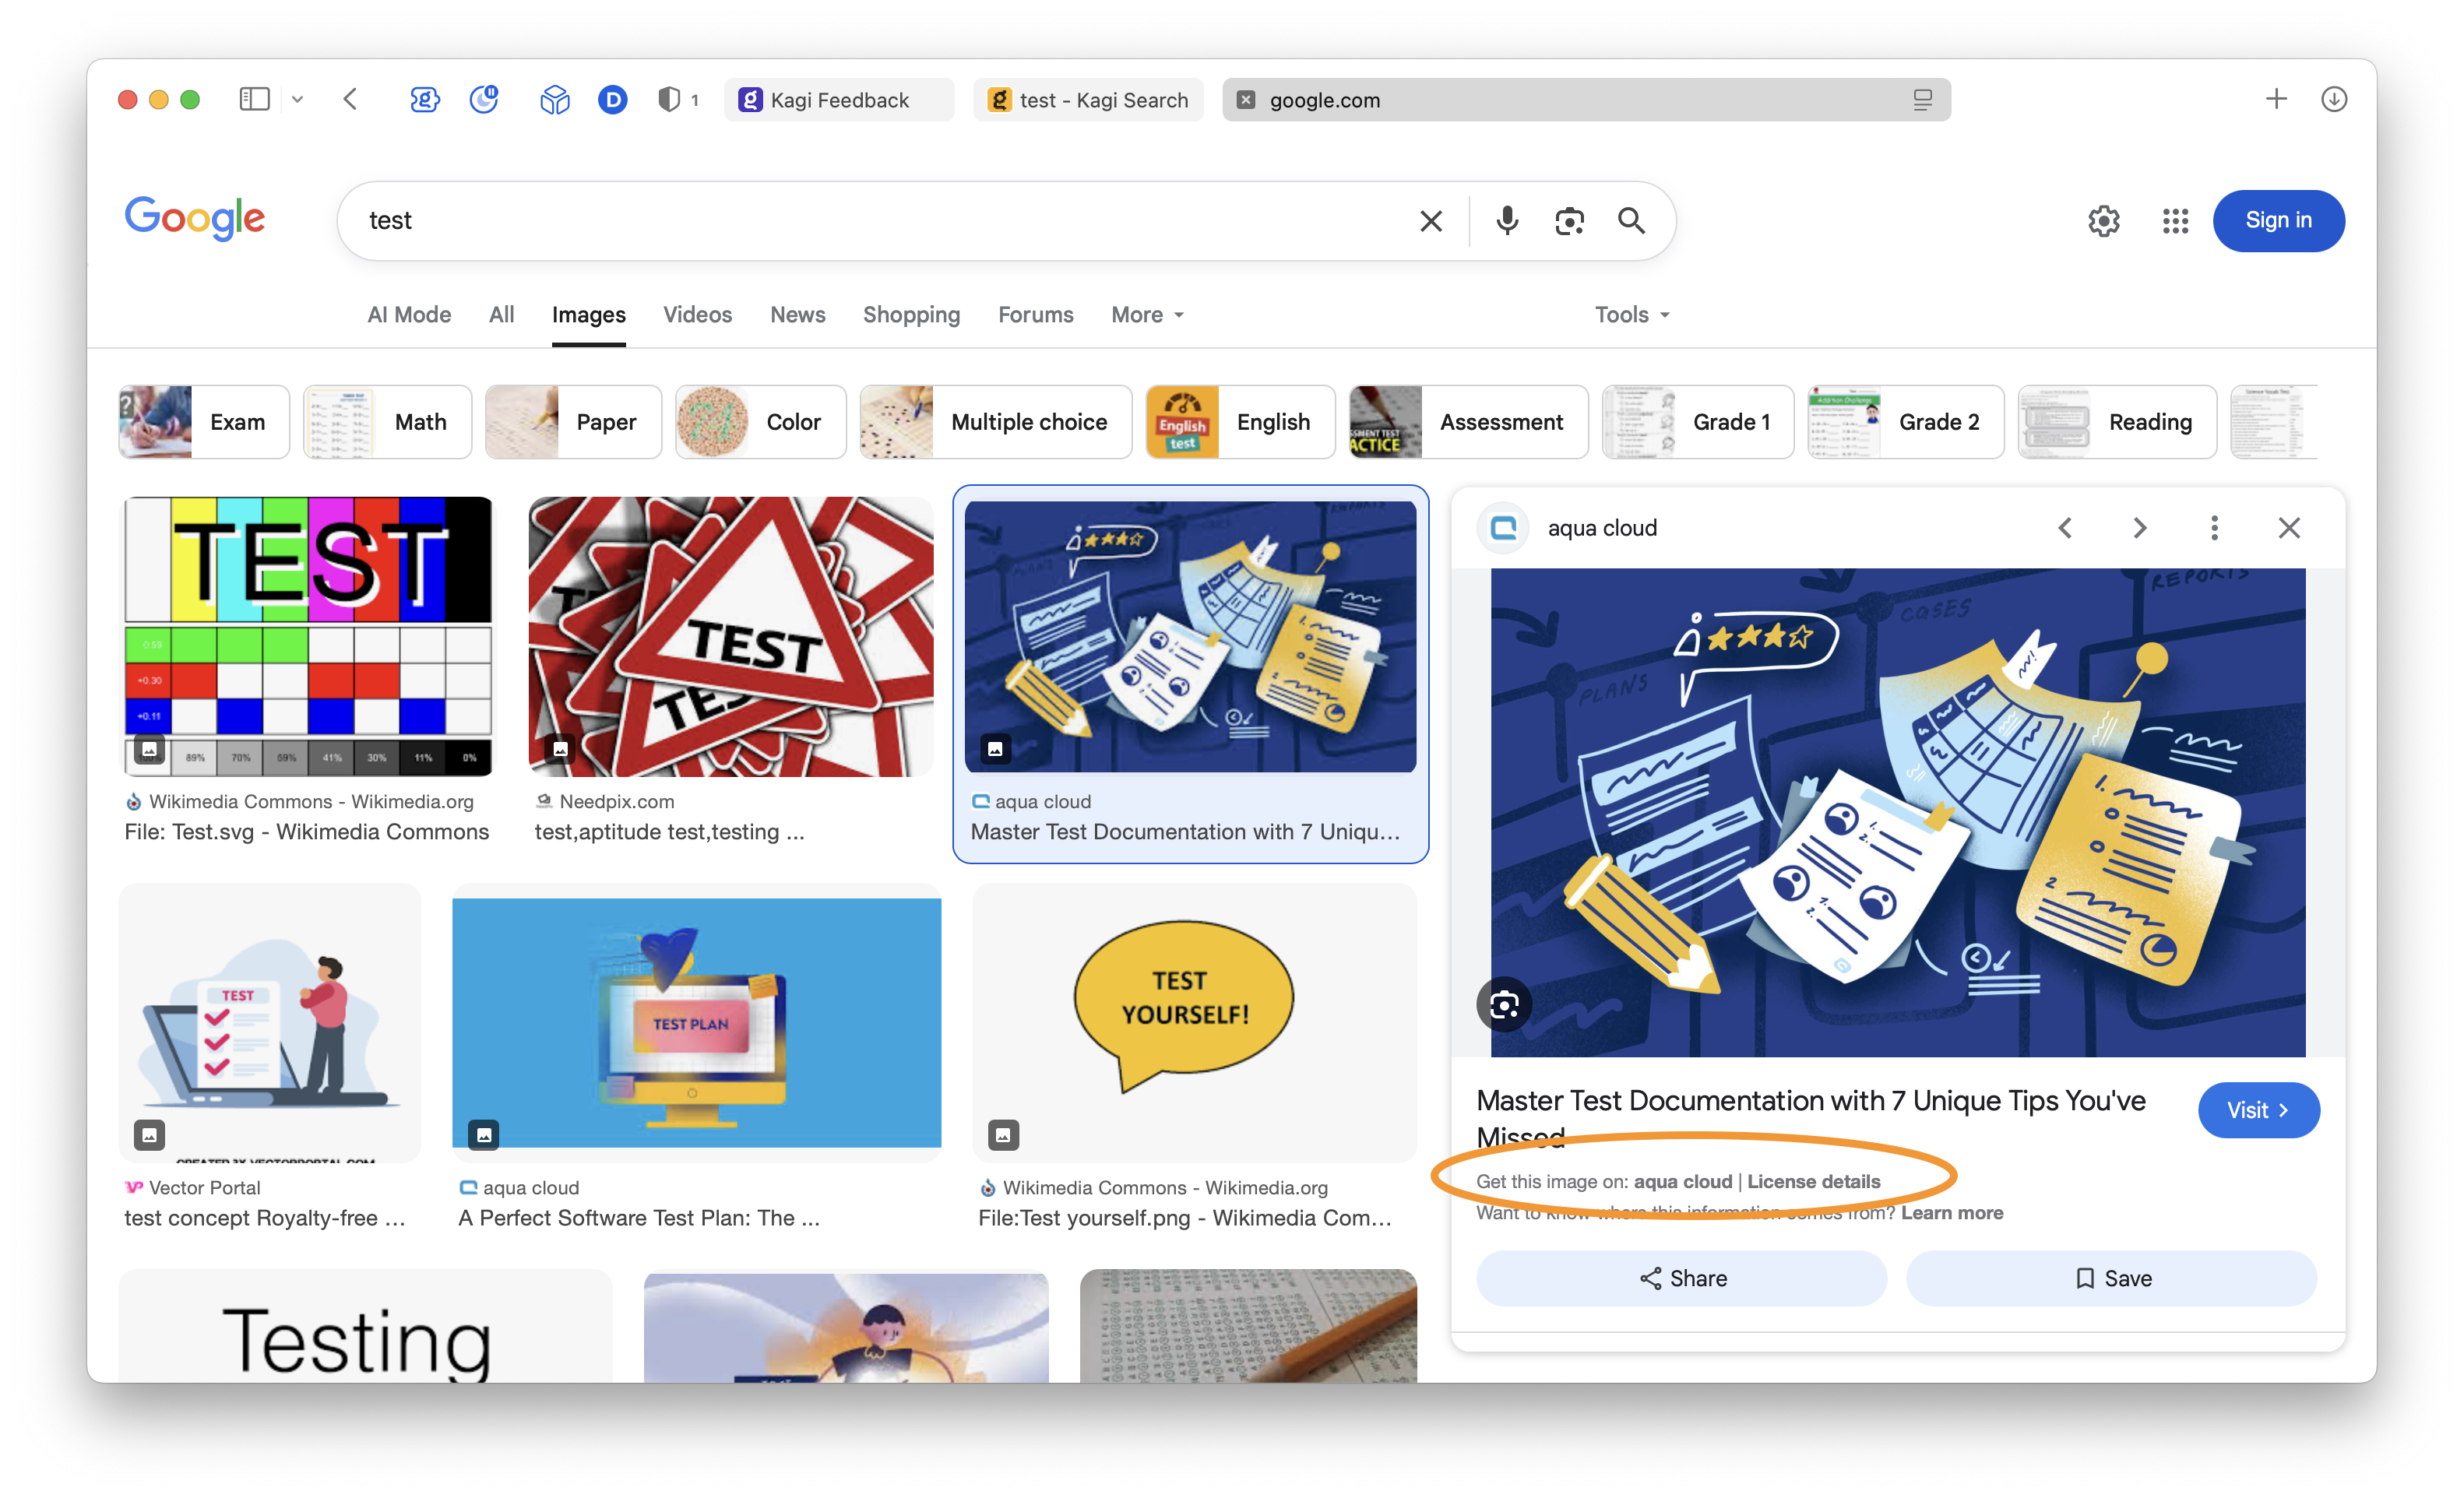2464x1498 pixels.
Task: Switch to the Videos tab
Action: (697, 314)
